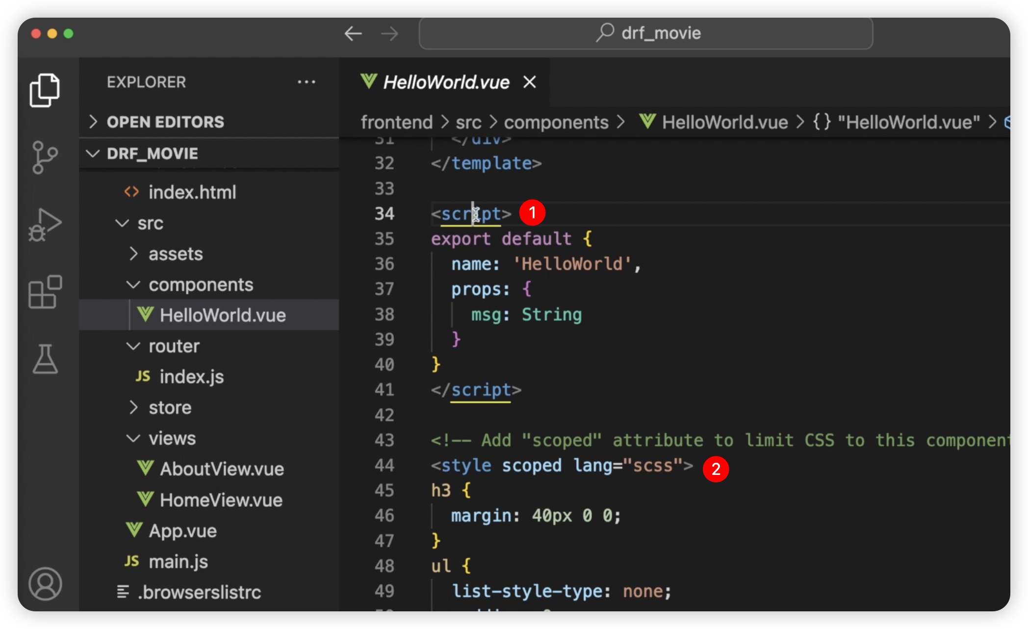Click the drf_movie command search box

click(646, 33)
